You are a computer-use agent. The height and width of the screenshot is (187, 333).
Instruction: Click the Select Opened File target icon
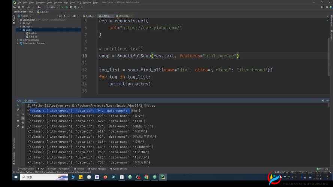[60, 16]
